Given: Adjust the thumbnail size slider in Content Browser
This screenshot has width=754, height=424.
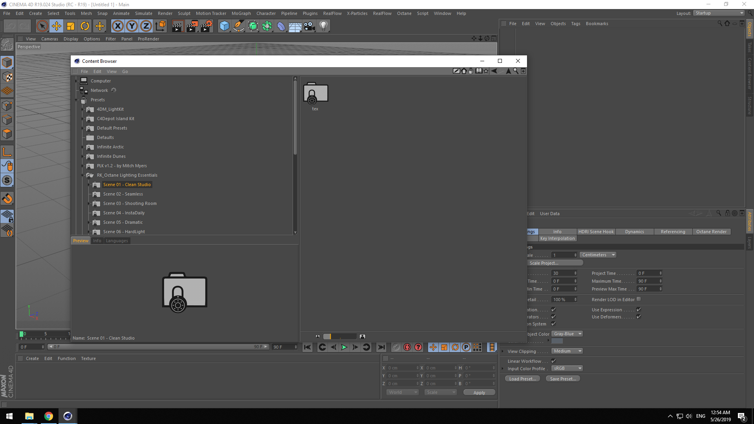Looking at the screenshot, I should [x=340, y=336].
